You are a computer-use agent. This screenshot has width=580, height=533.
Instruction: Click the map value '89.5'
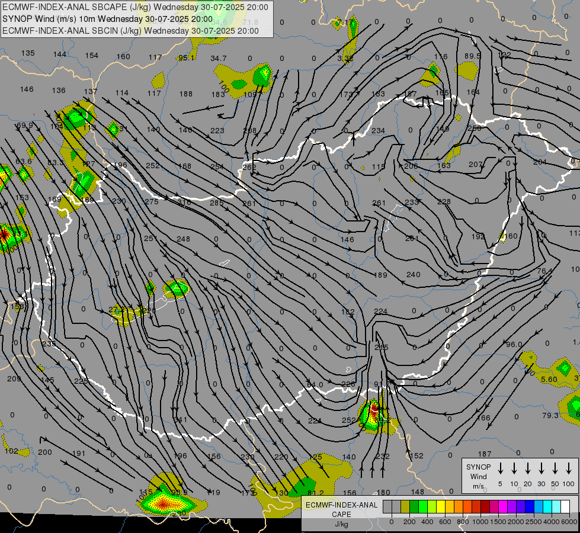[x=472, y=56]
